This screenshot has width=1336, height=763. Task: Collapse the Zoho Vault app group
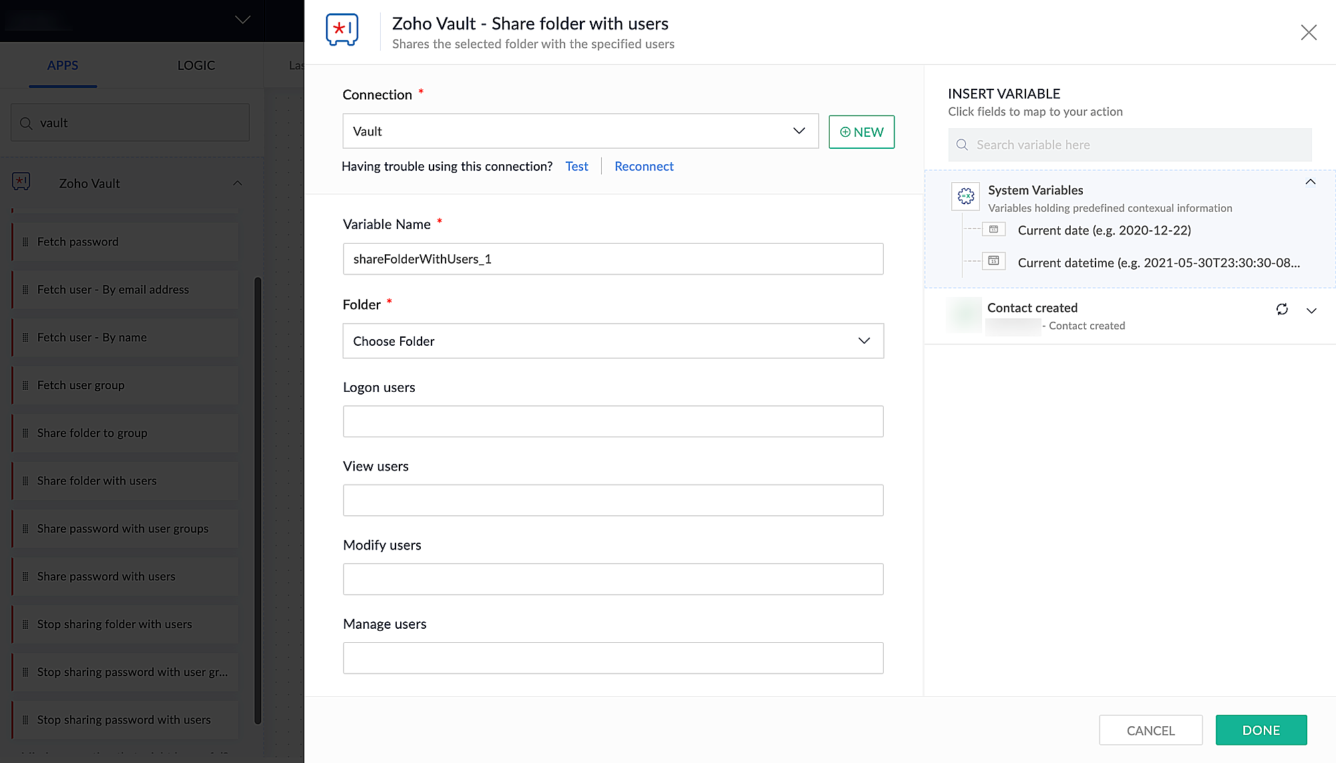[x=238, y=183]
